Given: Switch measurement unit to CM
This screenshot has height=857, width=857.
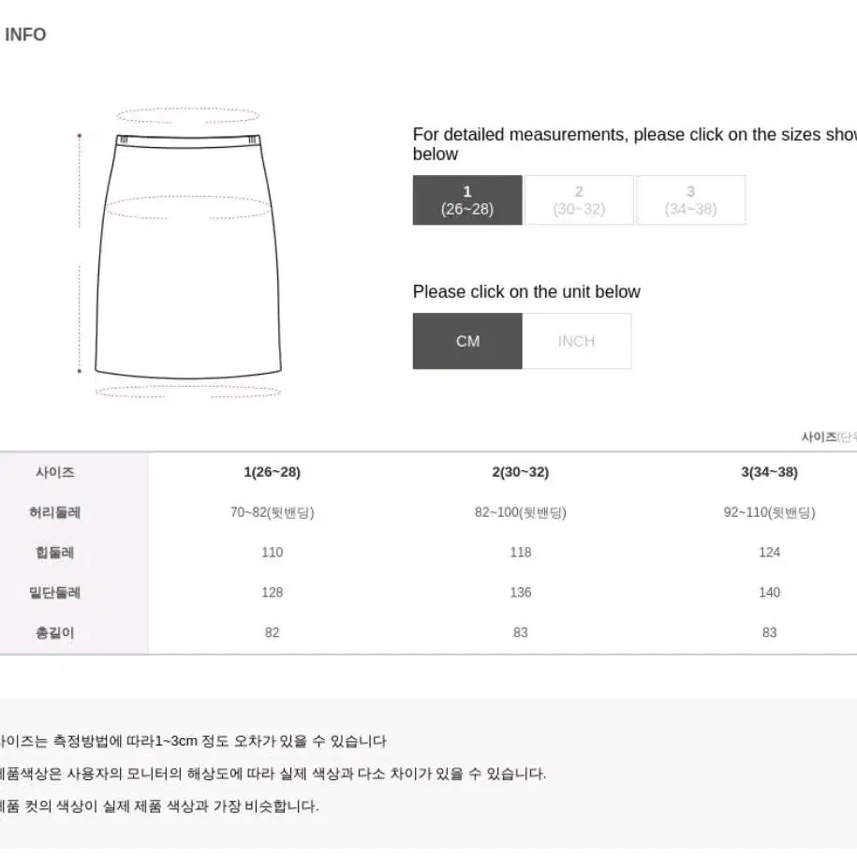Looking at the screenshot, I should (467, 341).
